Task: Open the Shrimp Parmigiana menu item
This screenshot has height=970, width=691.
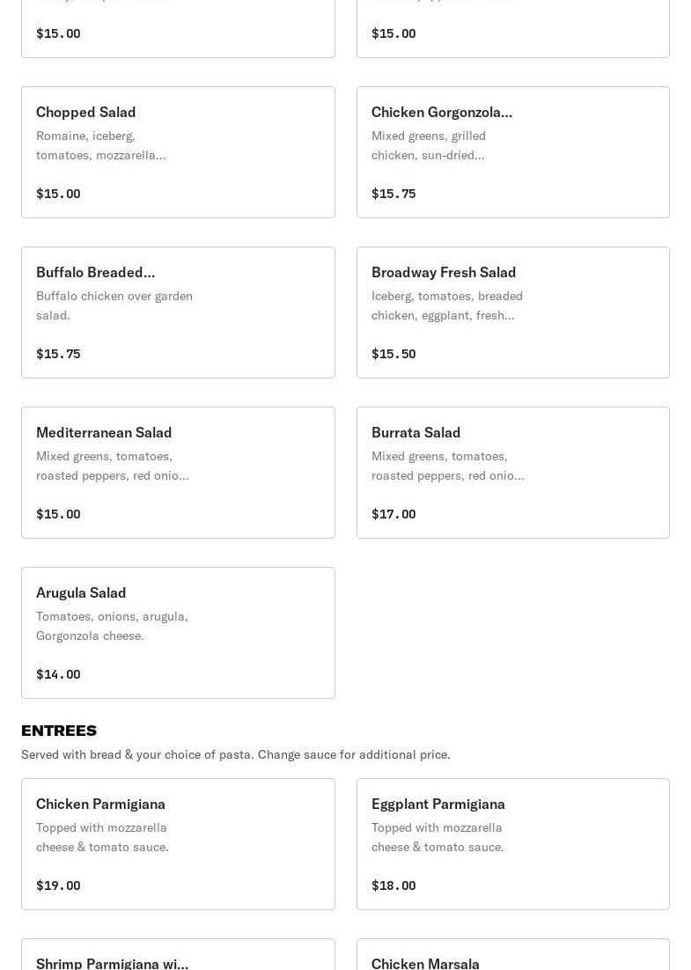Action: [112, 963]
